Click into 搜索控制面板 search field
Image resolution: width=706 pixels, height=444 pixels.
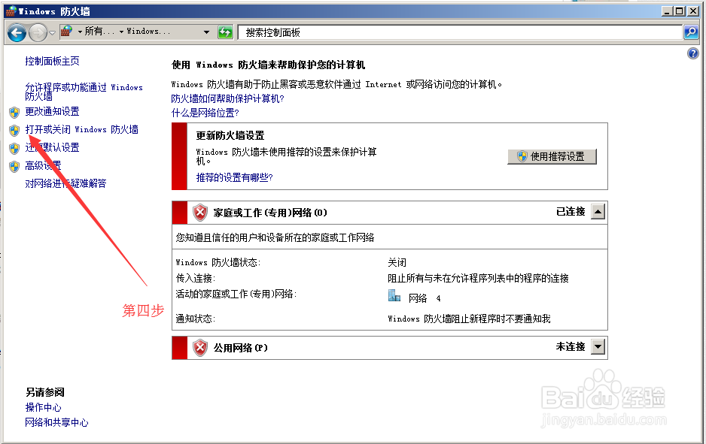coord(460,32)
